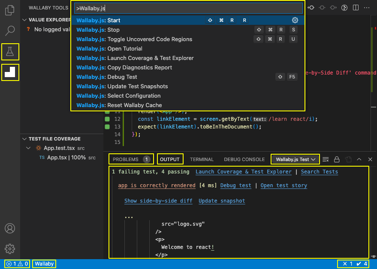Switch to the Problems tab

131,159
